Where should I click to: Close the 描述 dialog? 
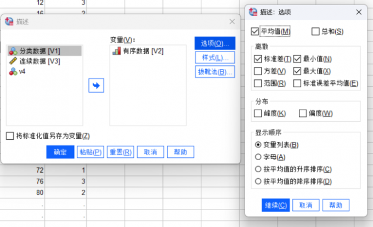(x=232, y=21)
